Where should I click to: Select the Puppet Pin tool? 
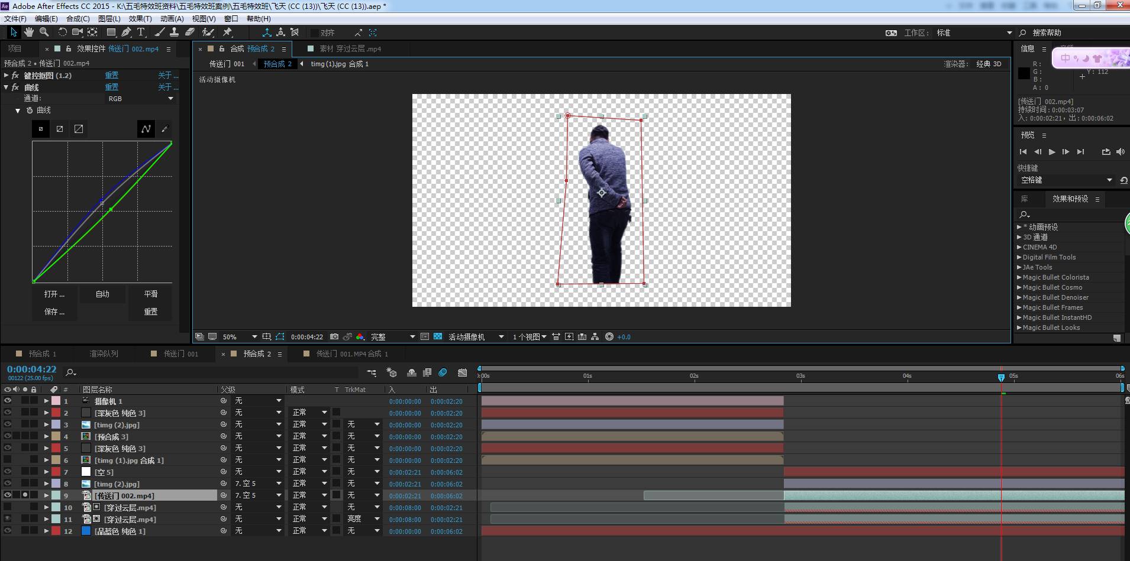[x=227, y=33]
